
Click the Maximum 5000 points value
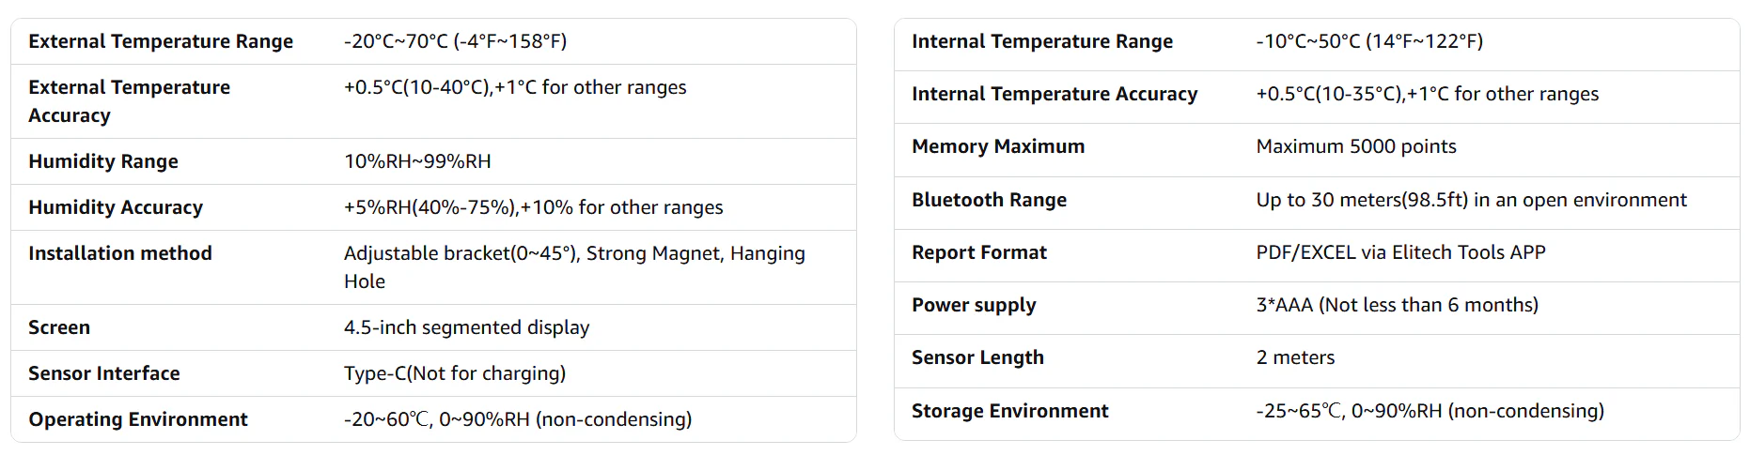[x=1356, y=146]
